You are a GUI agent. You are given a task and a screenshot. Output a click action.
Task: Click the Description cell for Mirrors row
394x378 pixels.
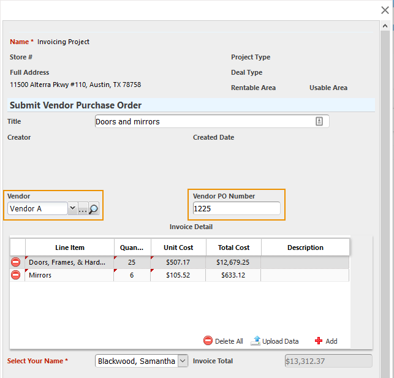point(305,275)
